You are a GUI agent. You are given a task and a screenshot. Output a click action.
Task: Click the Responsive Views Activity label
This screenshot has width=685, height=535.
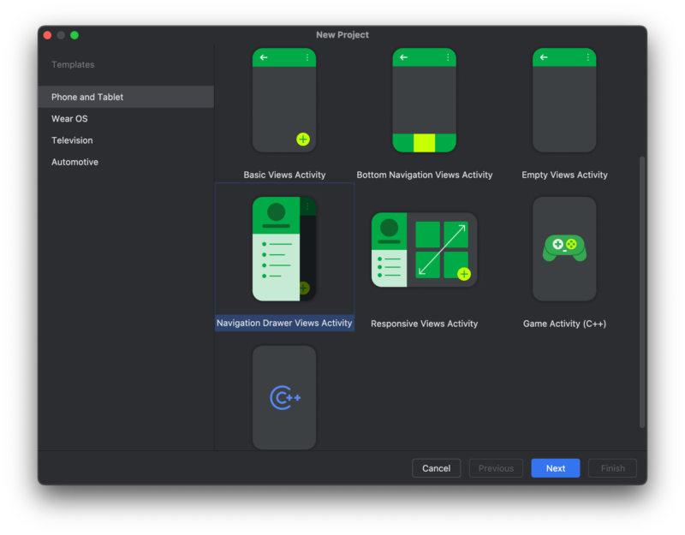[425, 324]
